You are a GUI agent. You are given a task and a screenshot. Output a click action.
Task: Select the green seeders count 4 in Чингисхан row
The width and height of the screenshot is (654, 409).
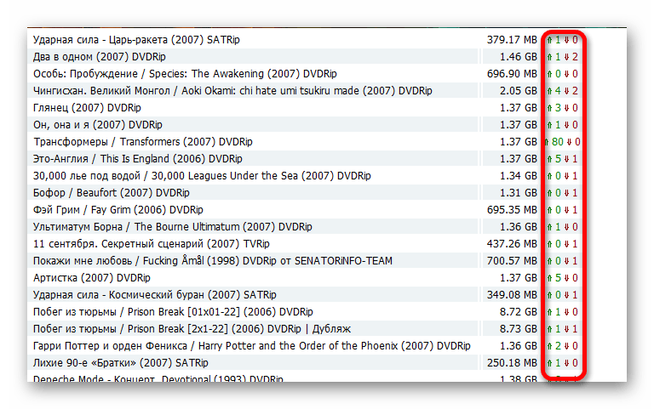click(558, 91)
